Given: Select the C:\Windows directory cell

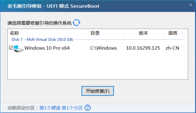Looking at the screenshot, I should (x=104, y=48).
